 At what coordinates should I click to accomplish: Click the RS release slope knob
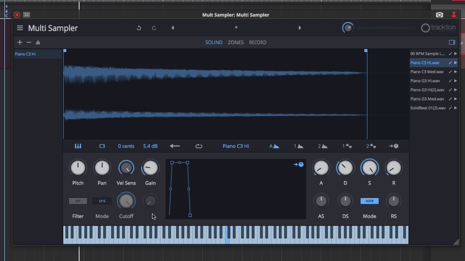tap(394, 201)
